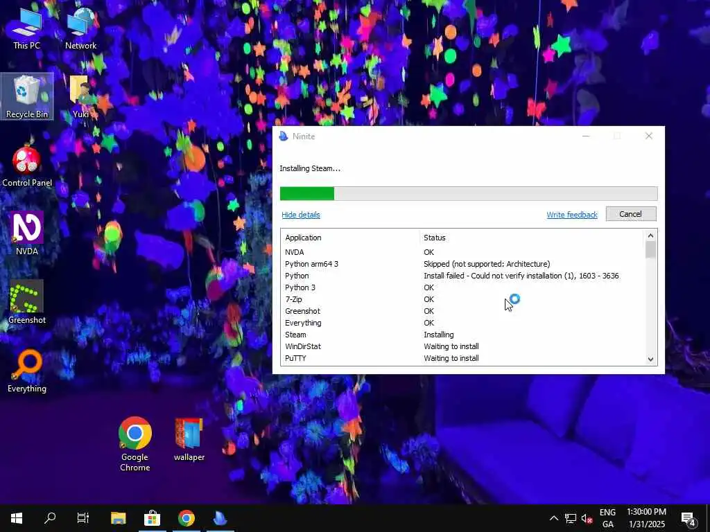This screenshot has height=532, width=710.
Task: Click the Python install failed status
Action: pos(521,276)
